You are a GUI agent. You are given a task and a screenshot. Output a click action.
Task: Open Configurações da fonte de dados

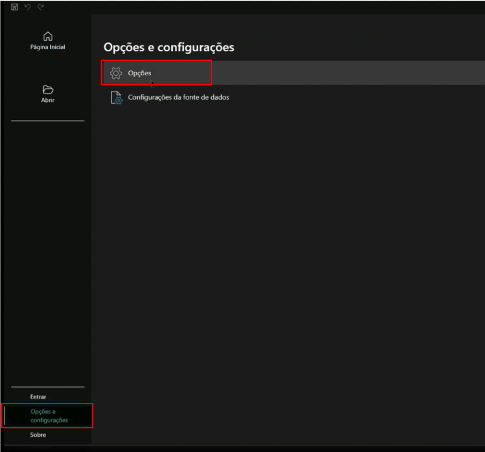tap(178, 97)
